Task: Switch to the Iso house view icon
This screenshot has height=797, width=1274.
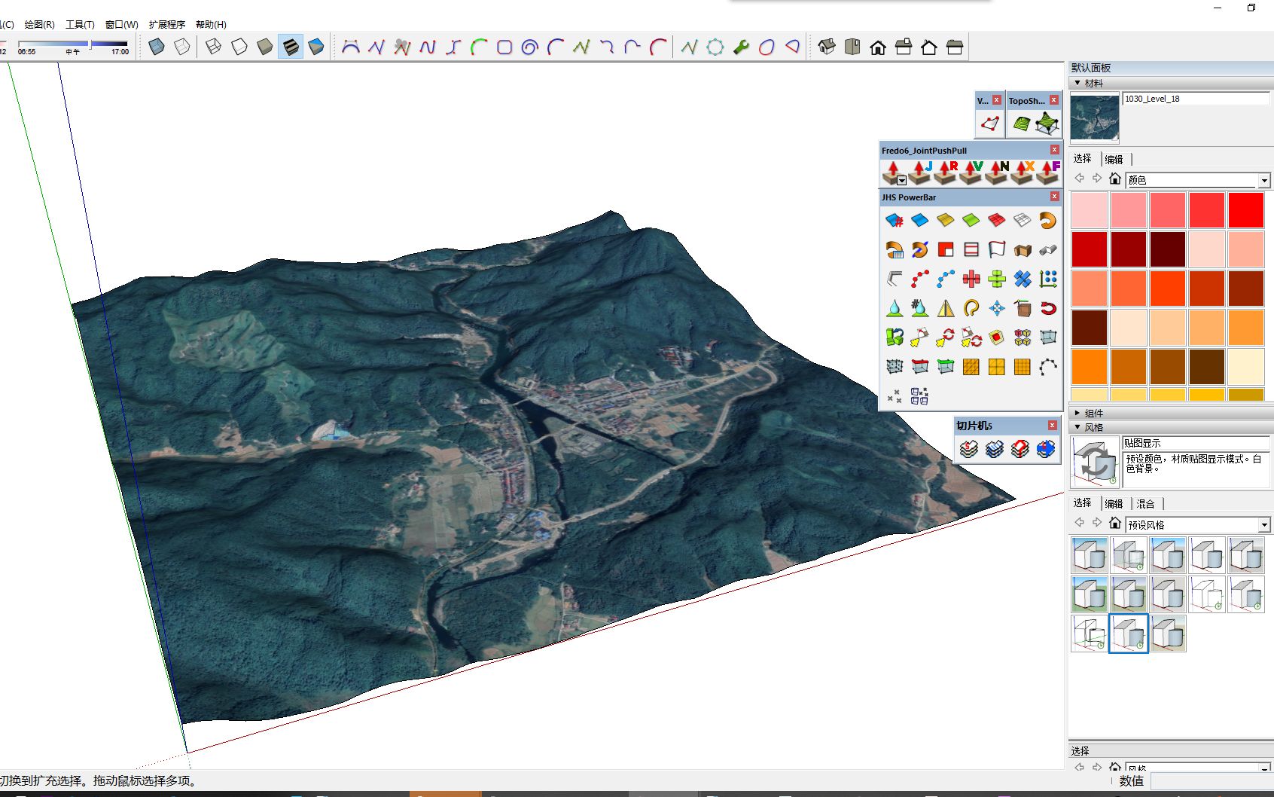Action: 827,47
